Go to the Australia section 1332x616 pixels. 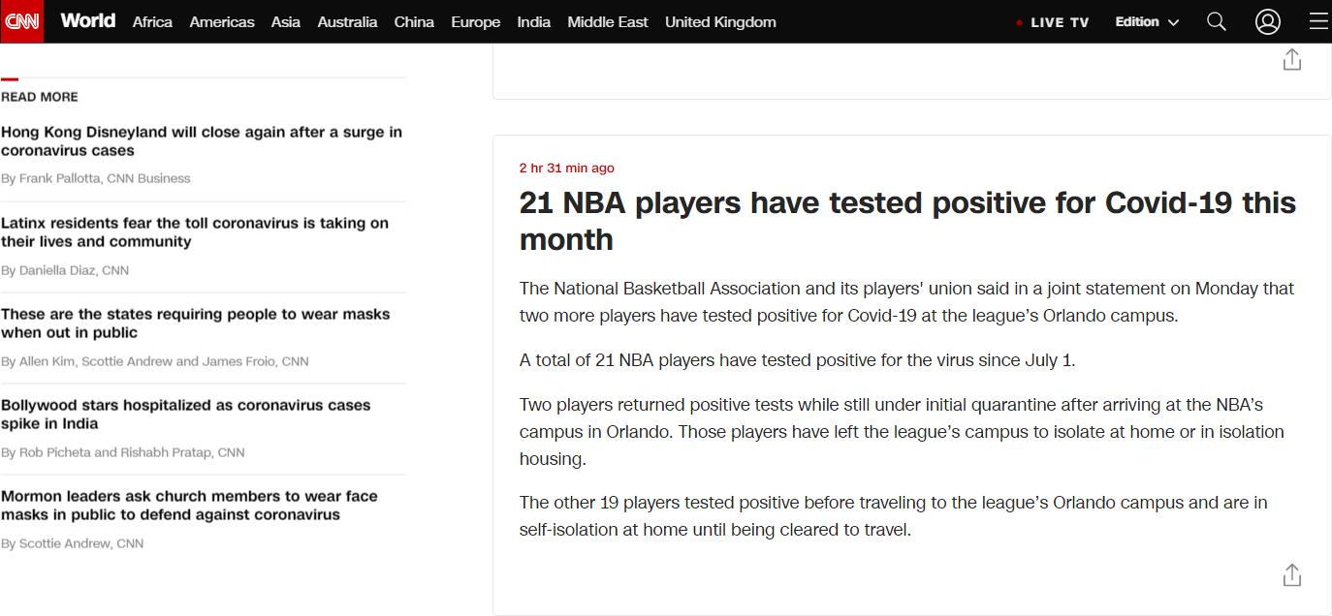tap(347, 21)
